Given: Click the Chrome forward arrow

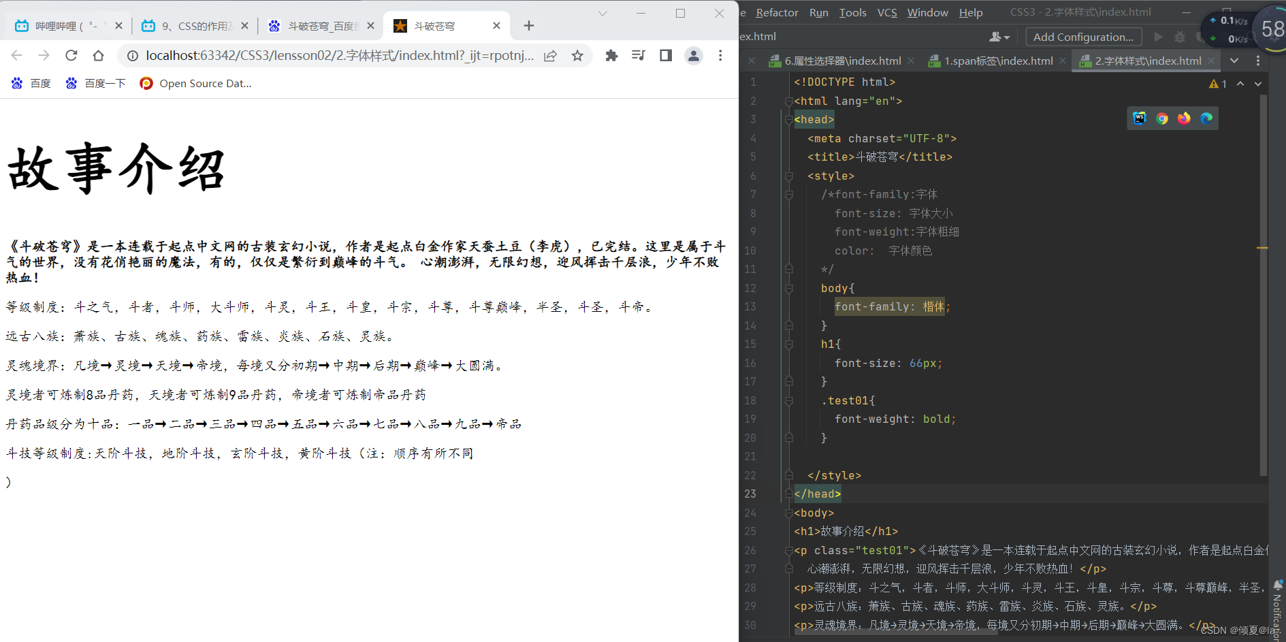Looking at the screenshot, I should pyautogui.click(x=44, y=56).
